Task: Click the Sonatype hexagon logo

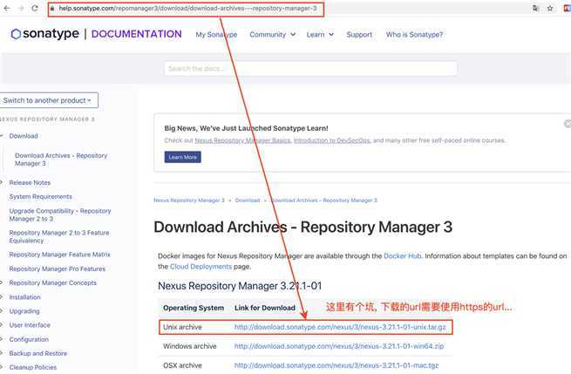Action: (x=16, y=34)
